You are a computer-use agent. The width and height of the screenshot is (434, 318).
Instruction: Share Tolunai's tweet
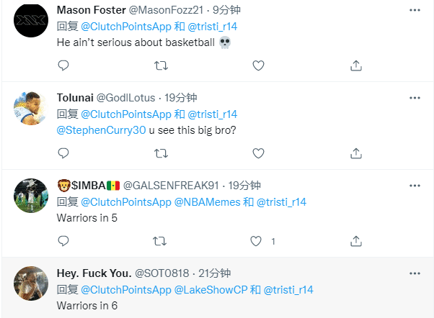355,153
